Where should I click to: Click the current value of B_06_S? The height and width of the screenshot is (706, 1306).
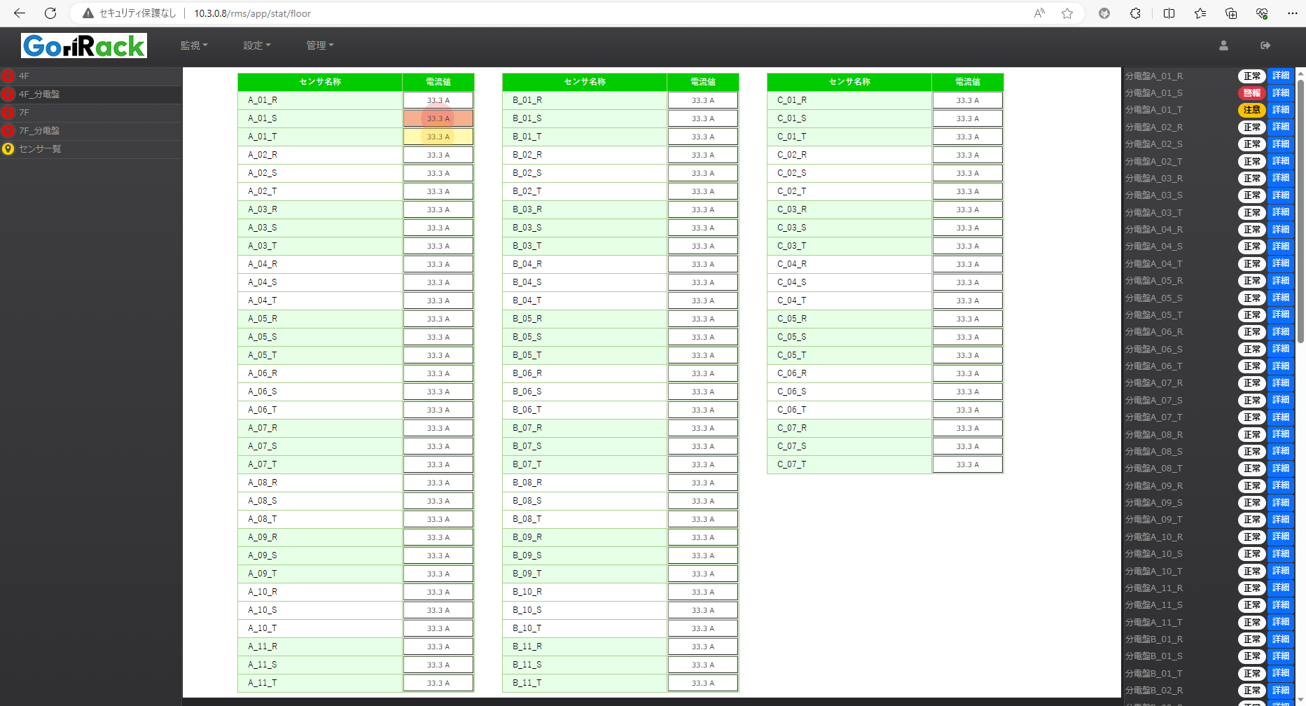click(703, 392)
